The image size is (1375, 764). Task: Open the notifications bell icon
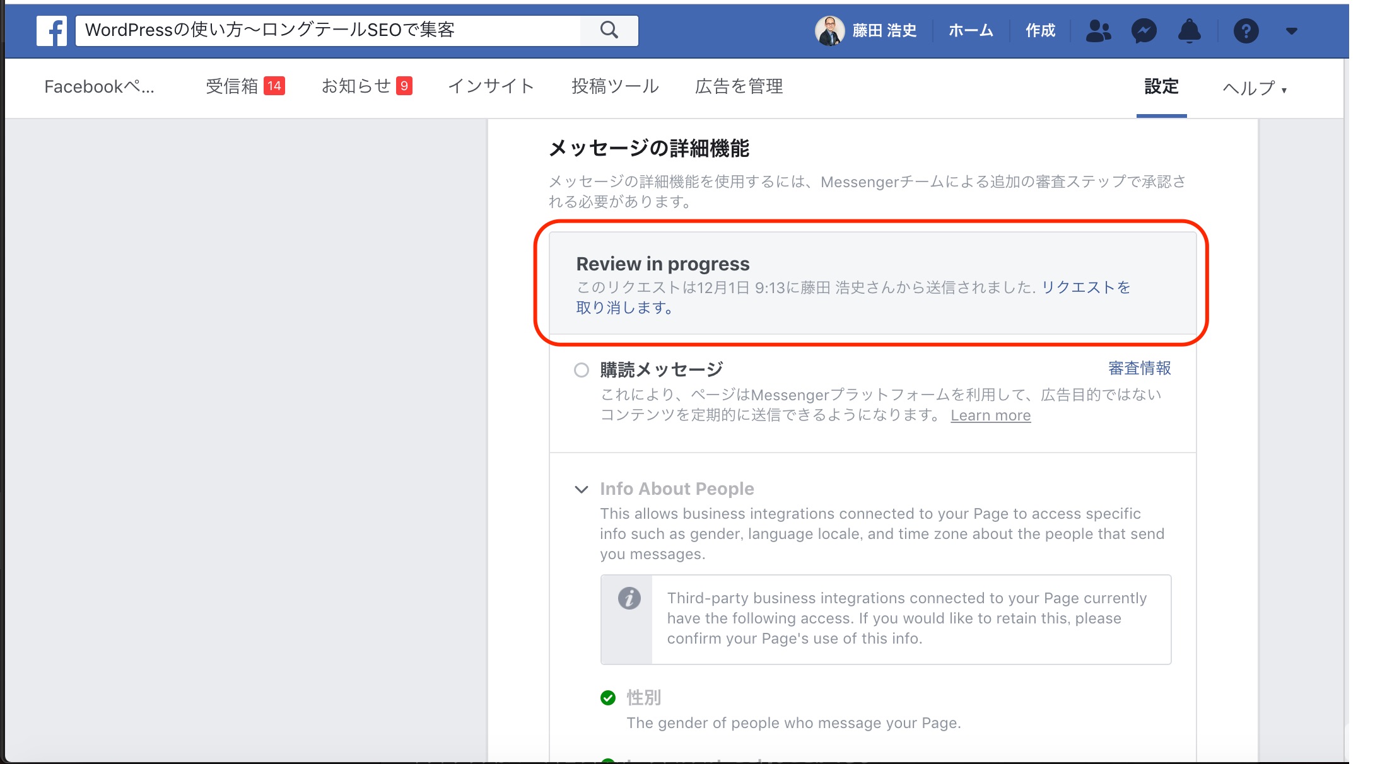[1189, 30]
